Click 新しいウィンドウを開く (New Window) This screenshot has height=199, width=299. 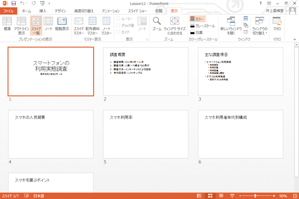231,25
